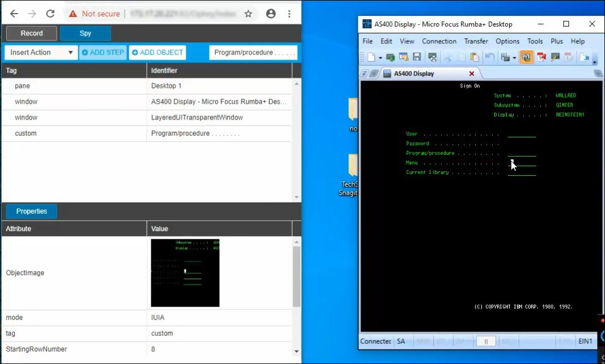This screenshot has width=605, height=364.
Task: Click the greyed calendar icon in Rumba toolbar
Action: 568,57
